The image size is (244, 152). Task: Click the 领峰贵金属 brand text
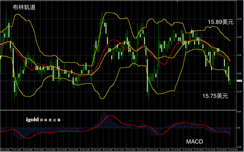point(50,120)
